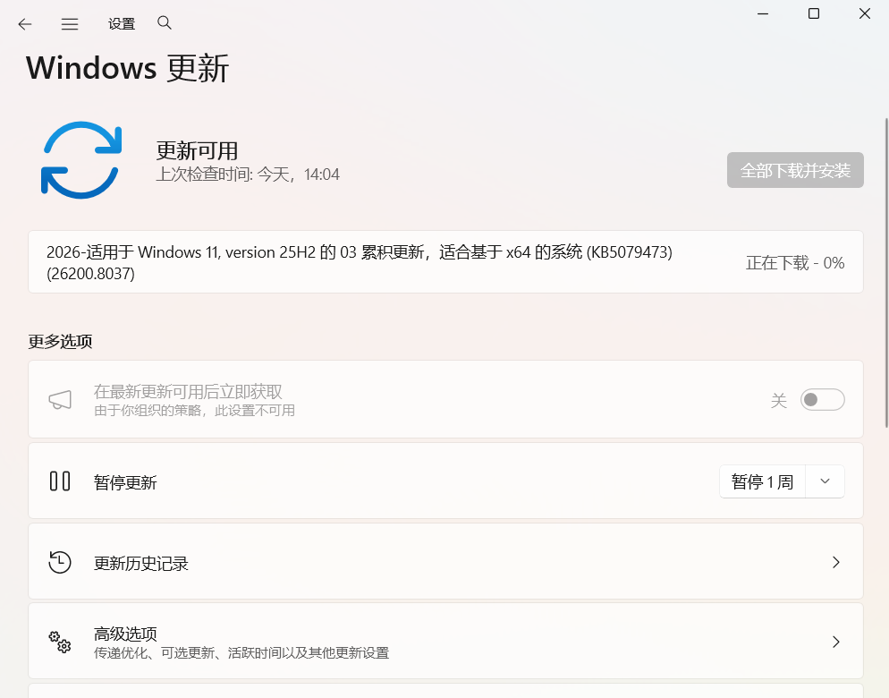This screenshot has height=698, width=889.
Task: Click the vertical scrollbar thumb
Action: click(x=886, y=272)
